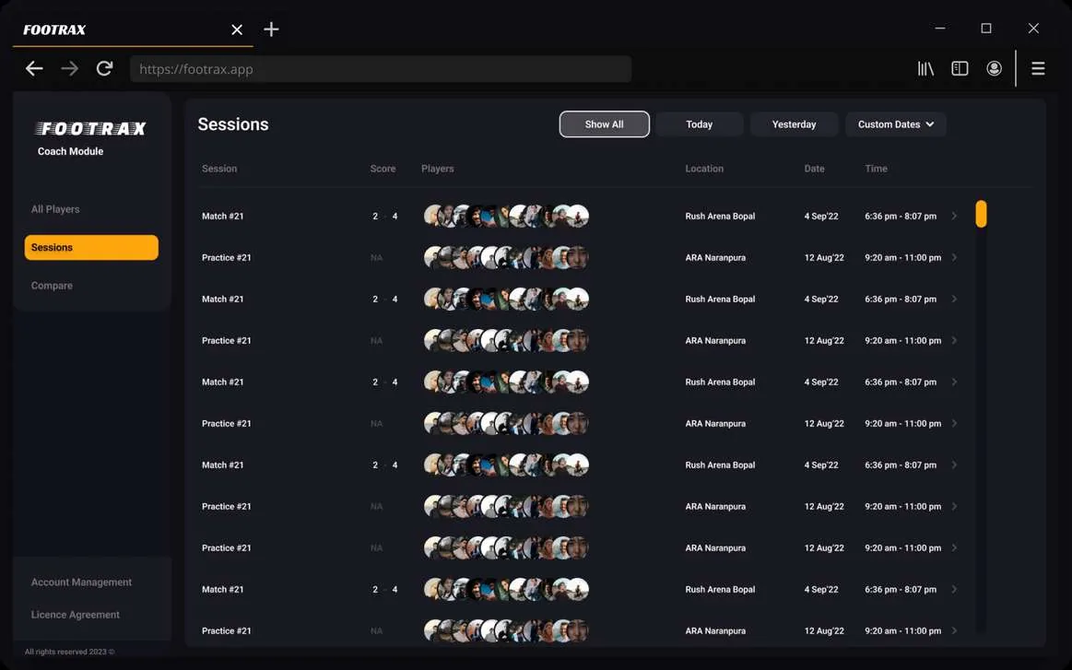
Task: Click 4 Sep'22 date in the first row
Action: (x=821, y=216)
